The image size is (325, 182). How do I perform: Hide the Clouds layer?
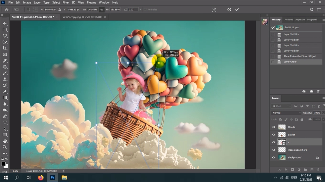pyautogui.click(x=274, y=127)
